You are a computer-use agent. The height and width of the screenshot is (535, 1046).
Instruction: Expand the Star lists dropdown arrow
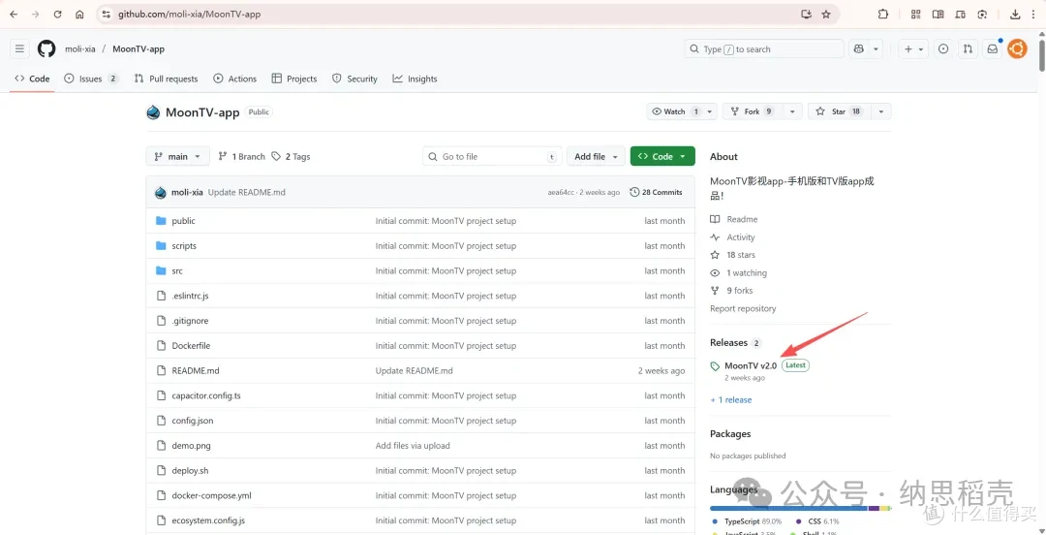point(881,111)
